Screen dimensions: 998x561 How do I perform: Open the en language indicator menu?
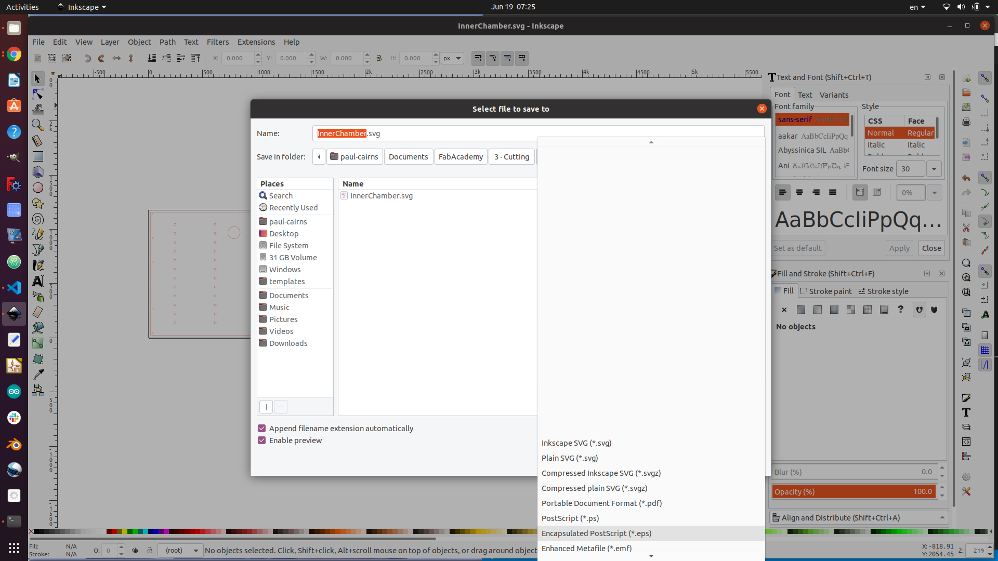click(x=917, y=7)
